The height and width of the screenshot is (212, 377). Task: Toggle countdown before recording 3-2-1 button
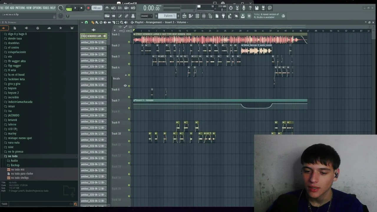pyautogui.click(x=120, y=8)
